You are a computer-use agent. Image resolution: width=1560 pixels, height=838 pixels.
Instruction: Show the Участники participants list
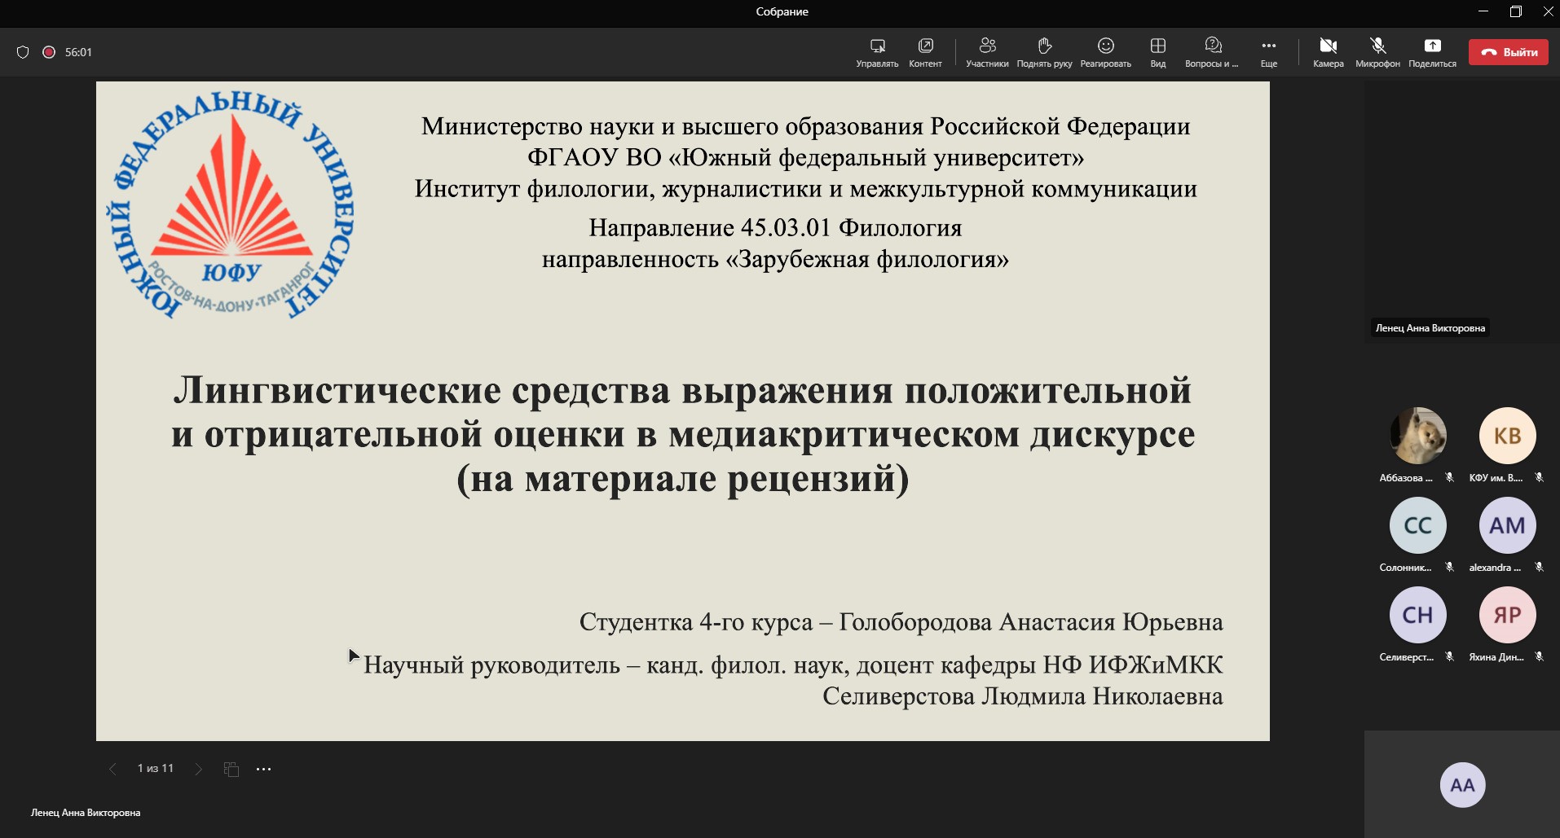coord(987,51)
